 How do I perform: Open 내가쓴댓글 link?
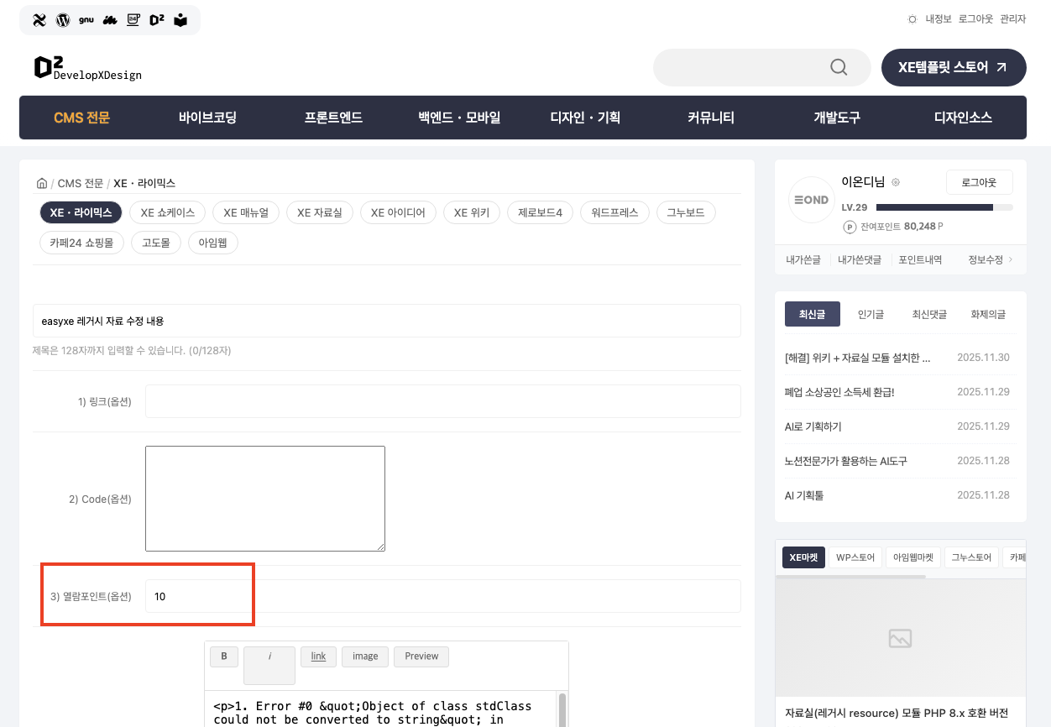860,259
